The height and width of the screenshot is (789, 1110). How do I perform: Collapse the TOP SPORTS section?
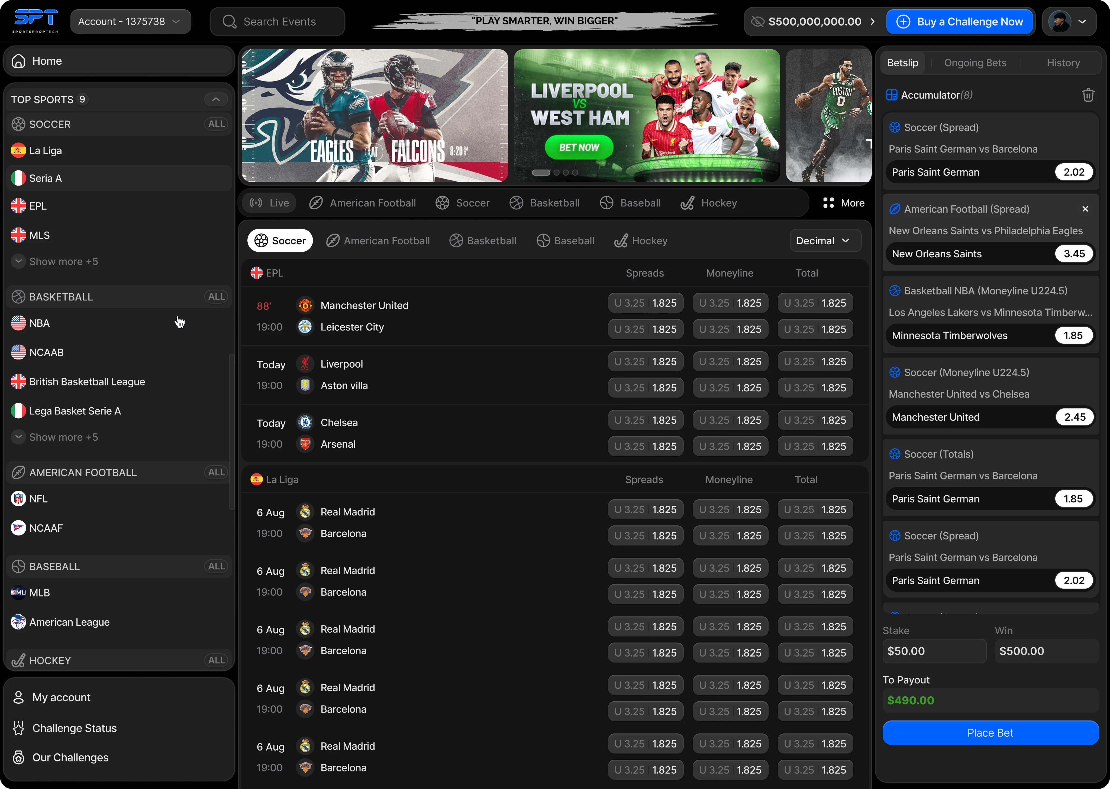point(216,99)
